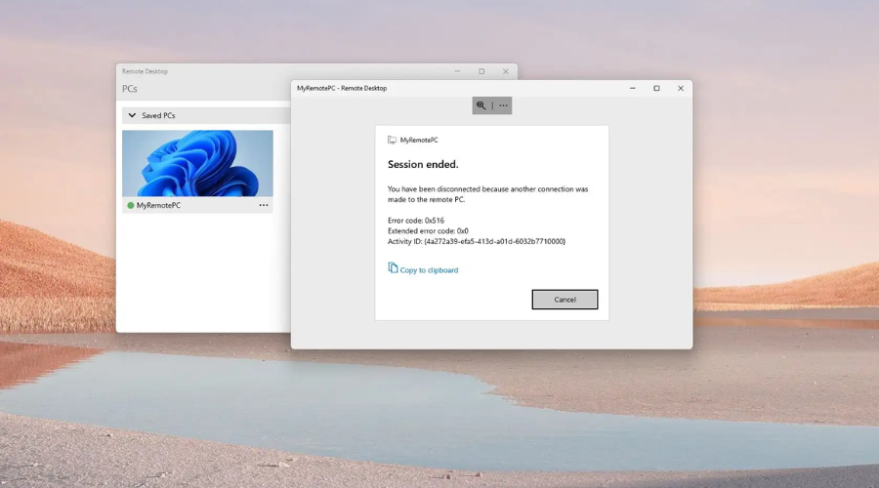The width and height of the screenshot is (879, 488).
Task: Click the disconnected because another connection message
Action: coord(487,194)
